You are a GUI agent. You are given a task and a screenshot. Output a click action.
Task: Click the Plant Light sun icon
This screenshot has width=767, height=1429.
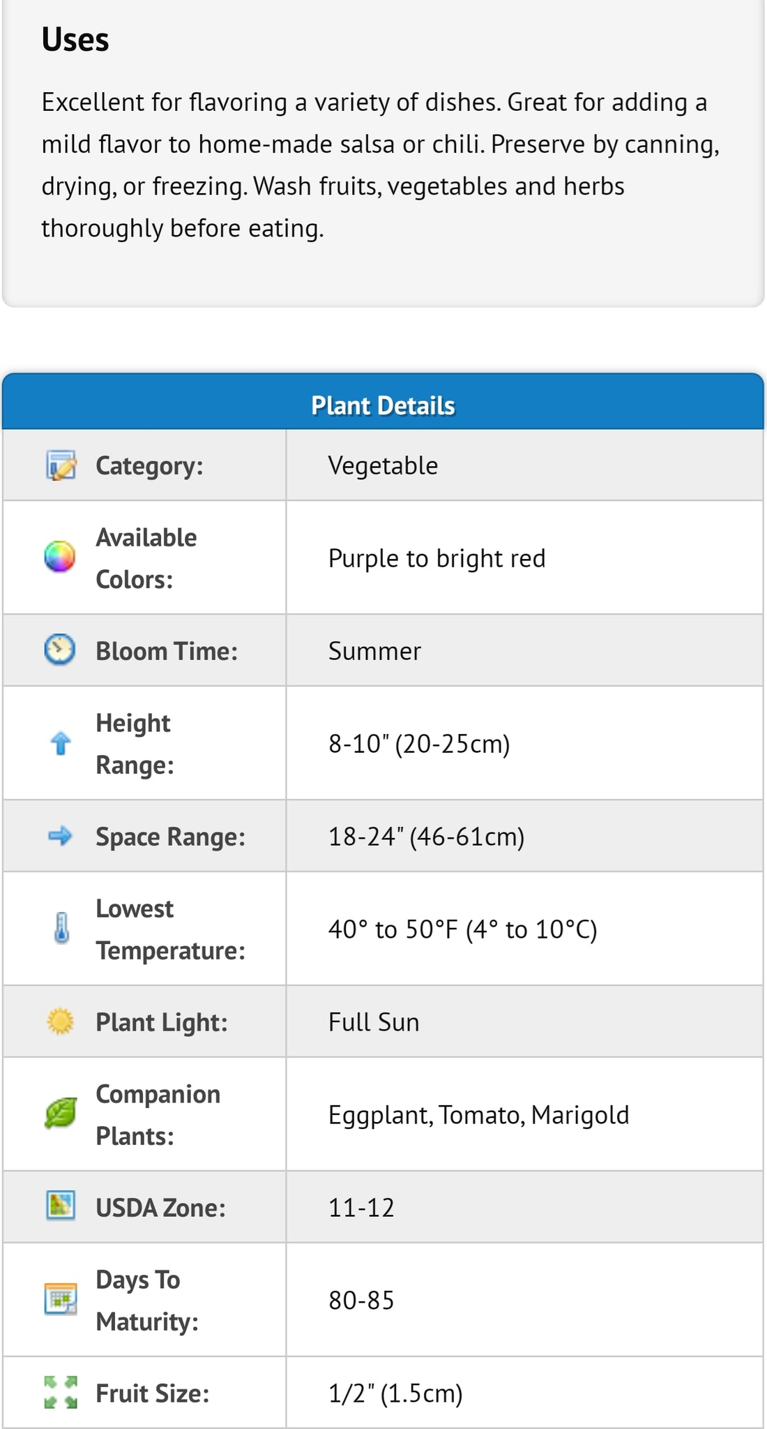(60, 1021)
